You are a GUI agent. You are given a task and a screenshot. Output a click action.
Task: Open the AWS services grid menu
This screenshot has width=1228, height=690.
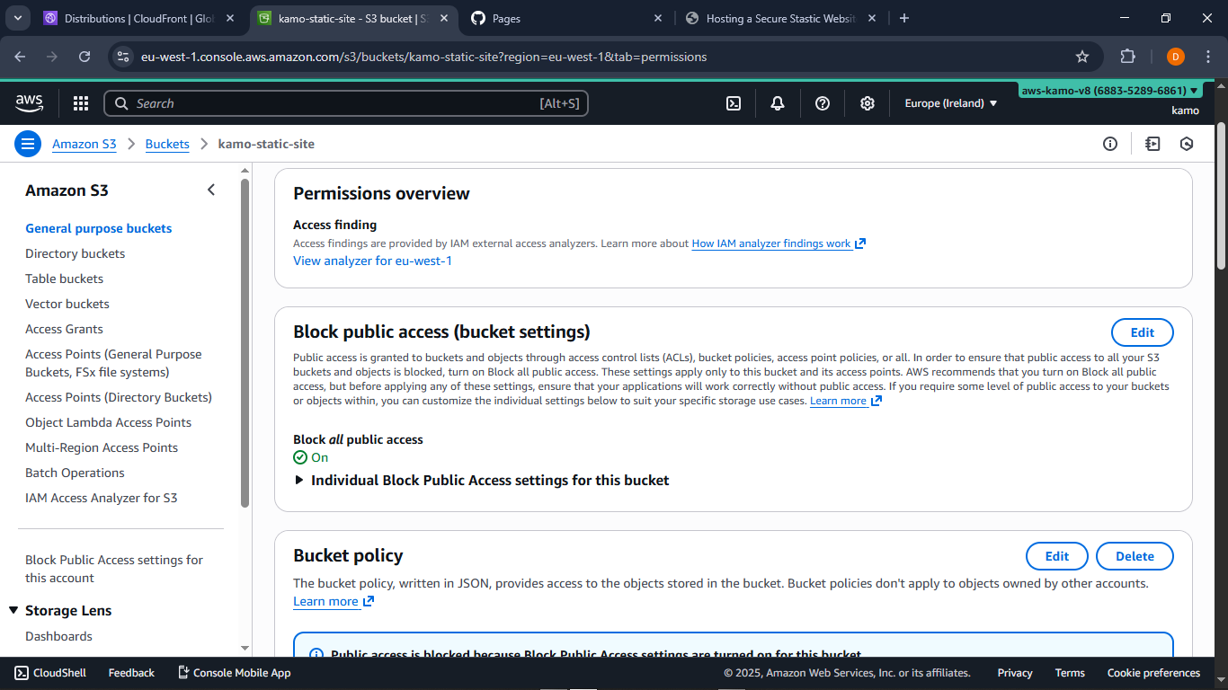coord(80,103)
